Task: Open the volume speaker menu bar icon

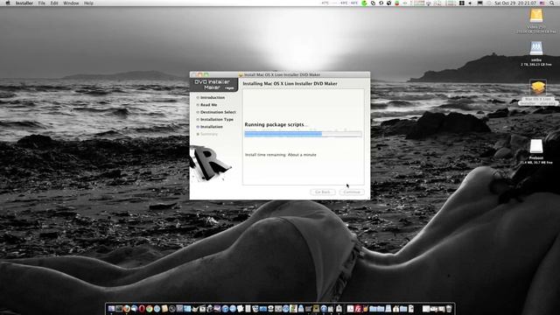Action: point(470,3)
